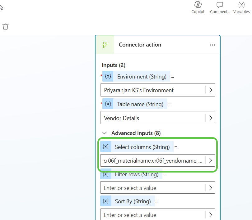Viewport: 252px width, 220px height.
Task: Open the Environment value picker chevron
Action: click(x=211, y=90)
